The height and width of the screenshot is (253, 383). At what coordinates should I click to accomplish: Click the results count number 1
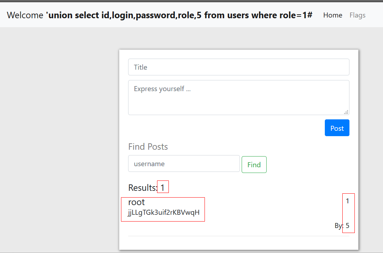(x=162, y=188)
